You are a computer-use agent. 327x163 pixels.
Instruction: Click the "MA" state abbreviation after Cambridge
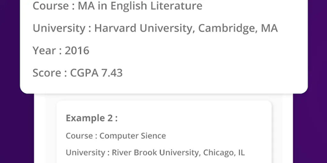tap(269, 28)
